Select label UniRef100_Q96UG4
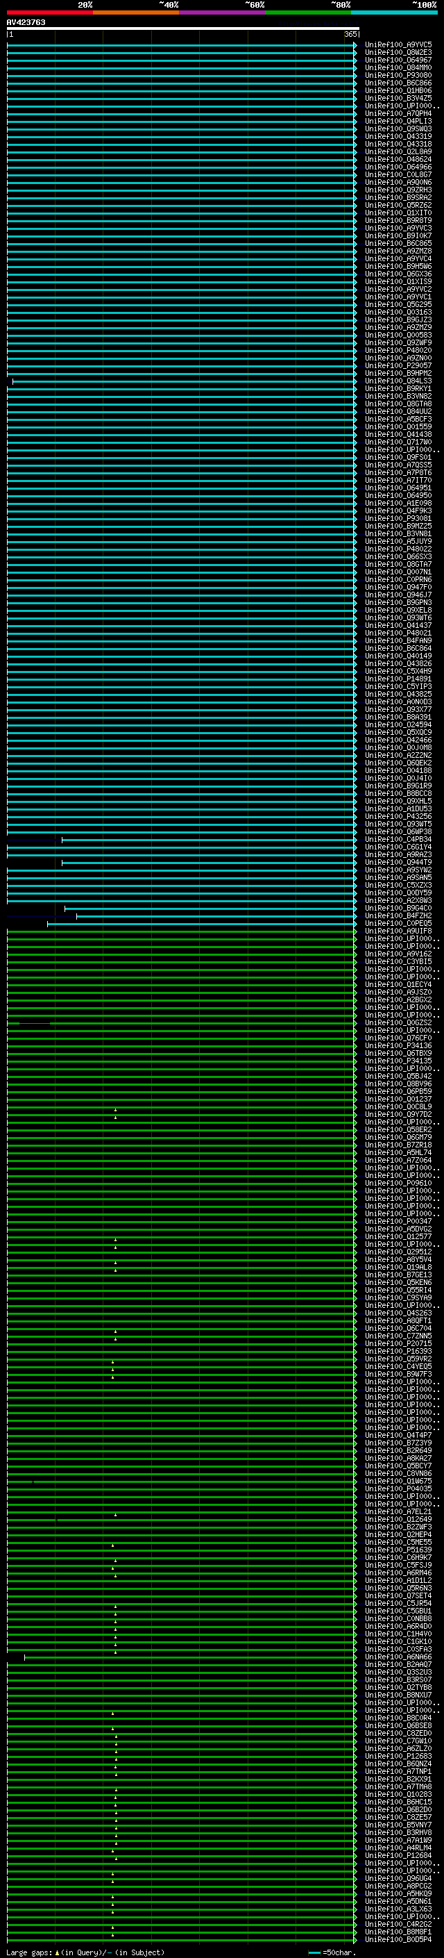Screen dimensions: 444x1958 click(398, 1878)
